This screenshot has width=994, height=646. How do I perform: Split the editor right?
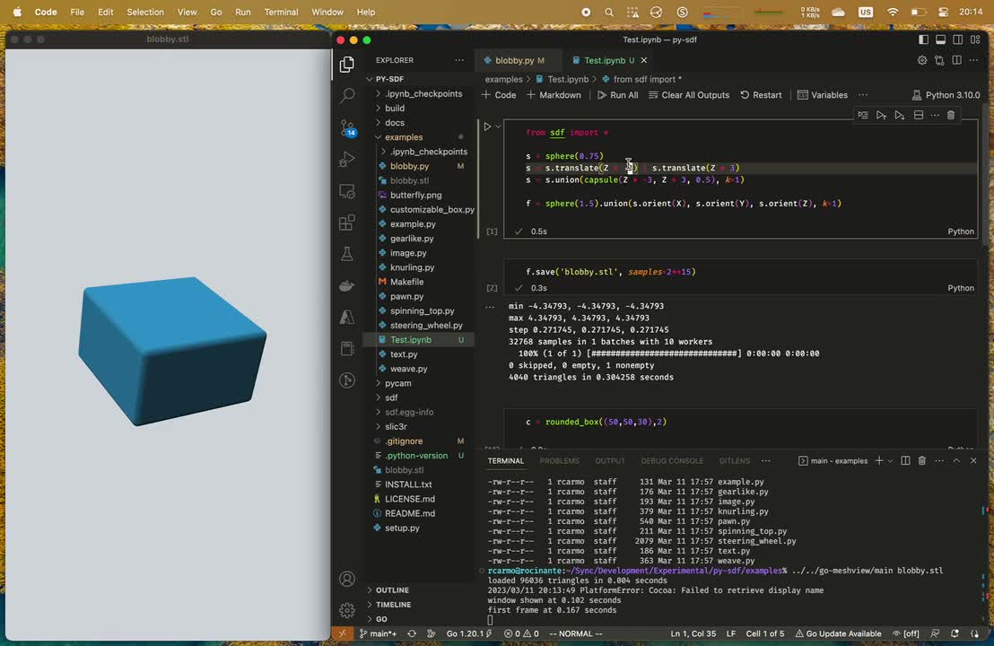coord(956,60)
